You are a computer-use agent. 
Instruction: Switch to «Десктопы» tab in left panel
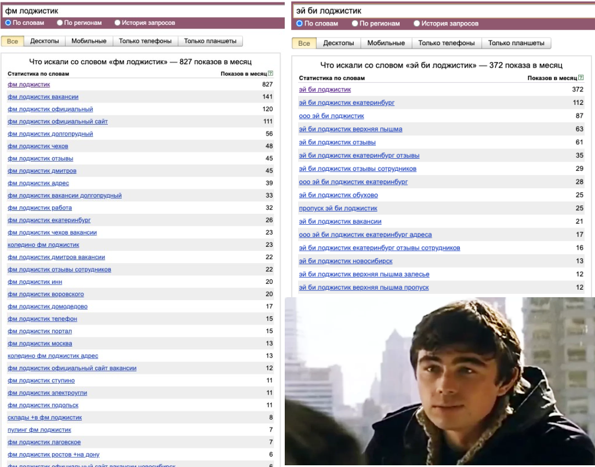pos(45,41)
